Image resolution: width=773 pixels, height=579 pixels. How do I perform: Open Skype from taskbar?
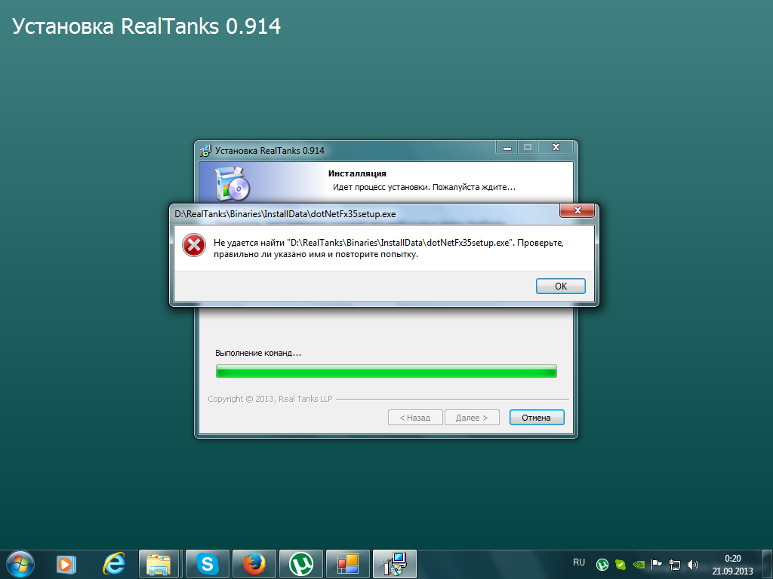point(207,564)
